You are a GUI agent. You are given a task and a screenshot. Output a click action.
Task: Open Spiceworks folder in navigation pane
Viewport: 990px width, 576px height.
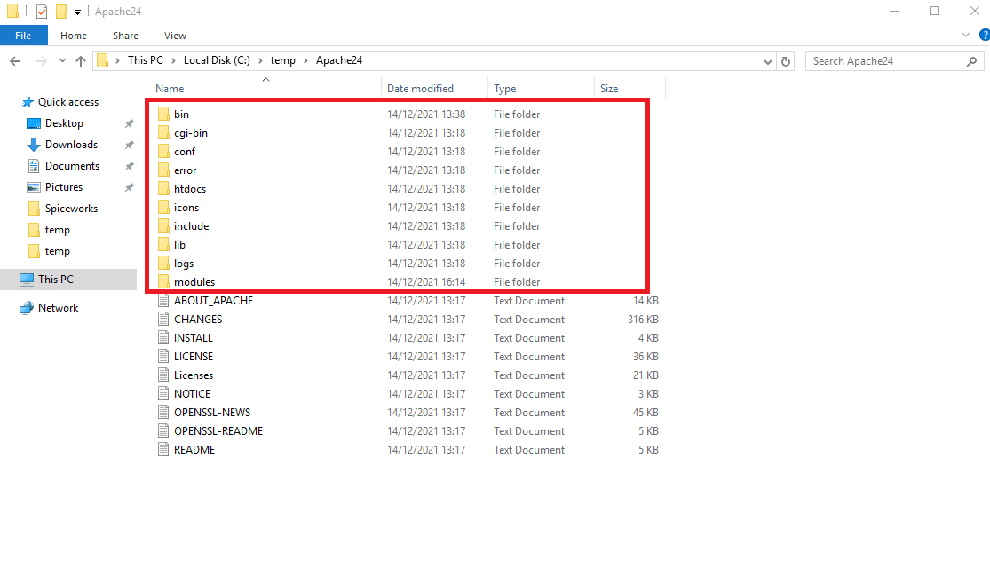coord(71,209)
